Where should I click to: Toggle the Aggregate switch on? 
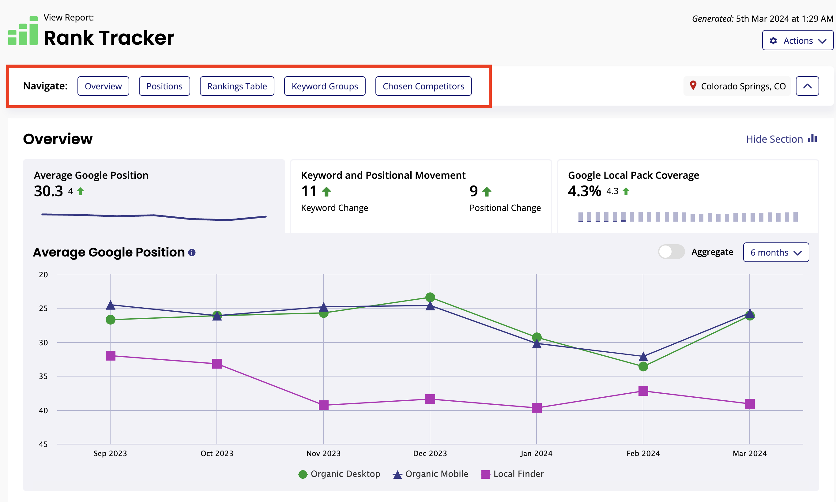click(671, 252)
